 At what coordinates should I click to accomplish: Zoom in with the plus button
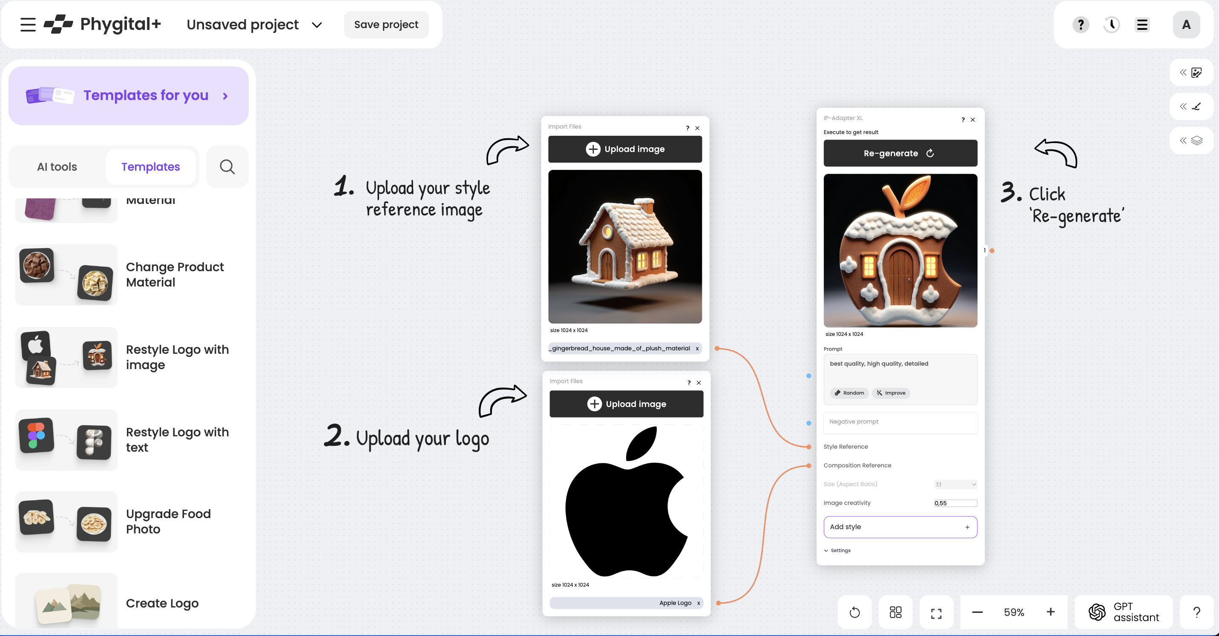[x=1050, y=612]
